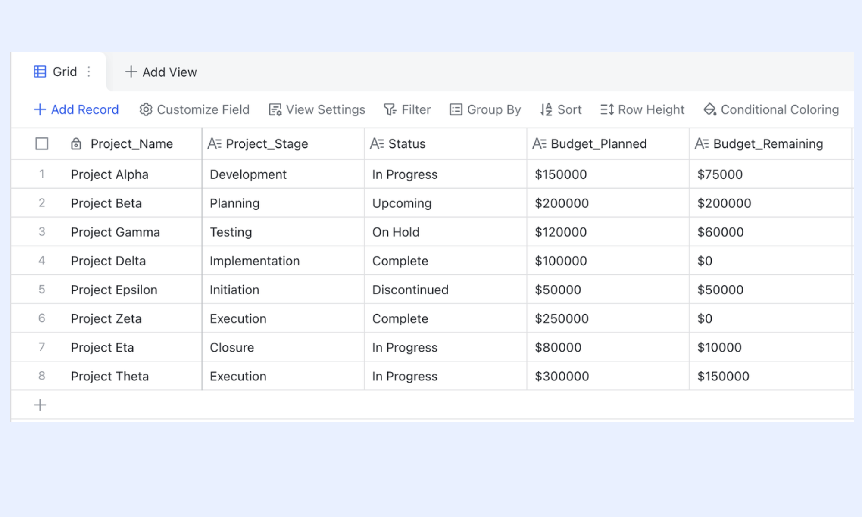Click row number 1
The width and height of the screenshot is (862, 517).
point(42,174)
